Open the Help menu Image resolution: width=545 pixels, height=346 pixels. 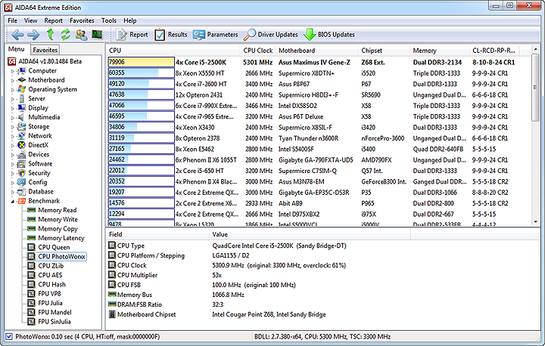[130, 20]
